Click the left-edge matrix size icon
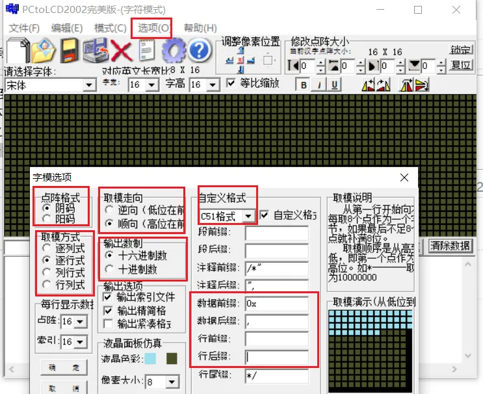Screen dimensions: 483x394 [x=293, y=66]
